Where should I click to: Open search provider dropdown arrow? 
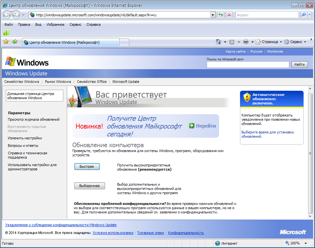pyautogui.click(x=309, y=15)
